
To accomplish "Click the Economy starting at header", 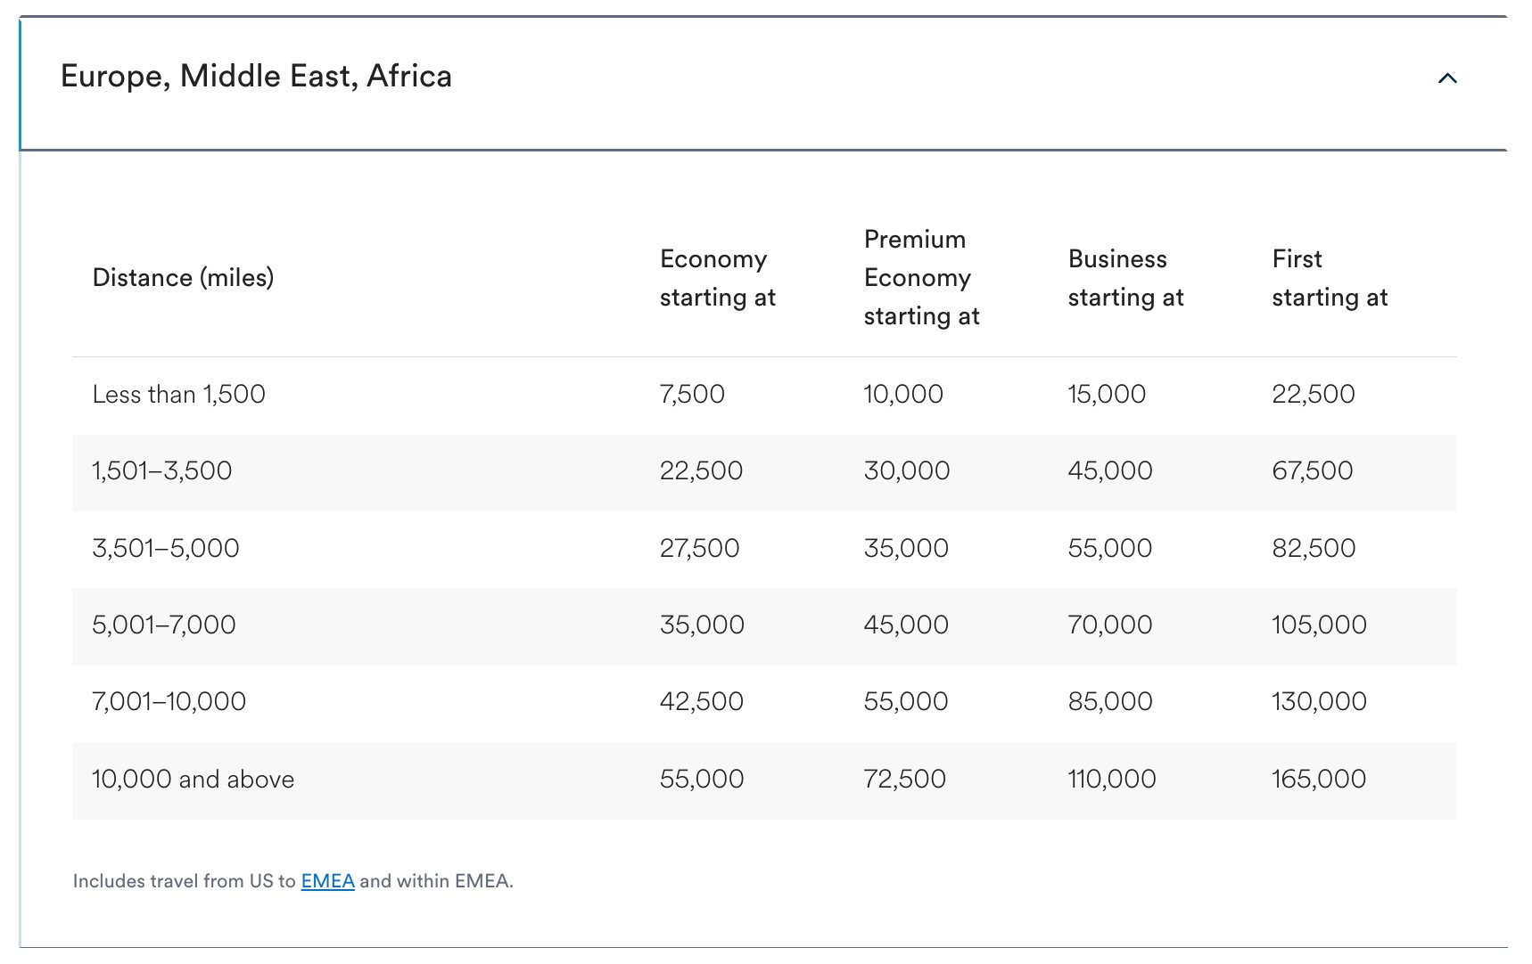I will click(x=717, y=278).
